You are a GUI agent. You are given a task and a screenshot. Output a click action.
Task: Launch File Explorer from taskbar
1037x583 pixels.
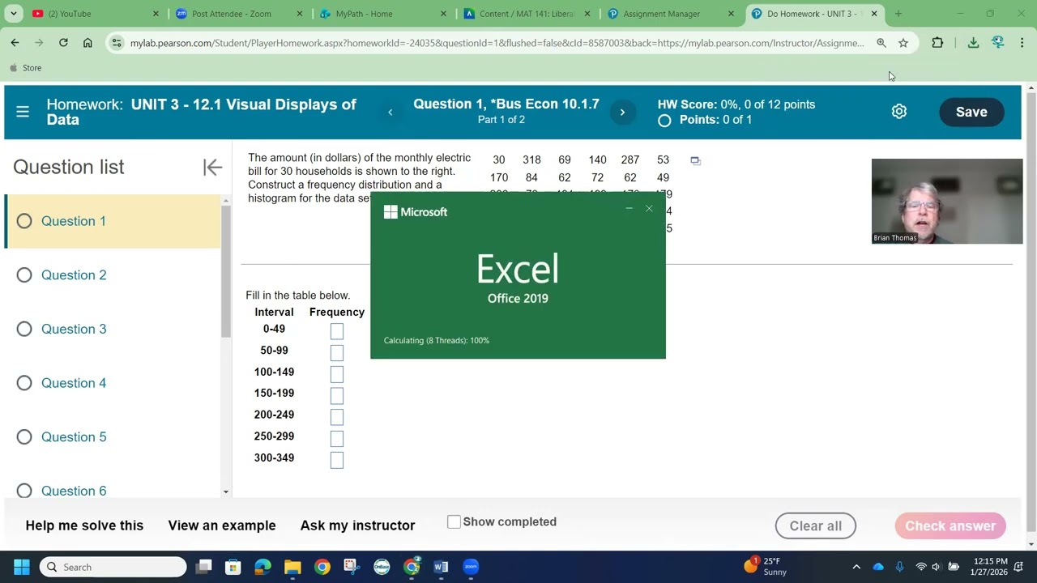(292, 567)
